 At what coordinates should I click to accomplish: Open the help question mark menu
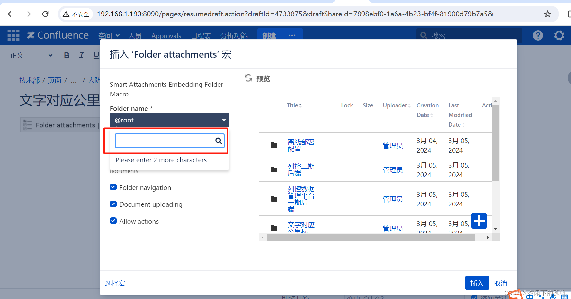click(x=538, y=35)
